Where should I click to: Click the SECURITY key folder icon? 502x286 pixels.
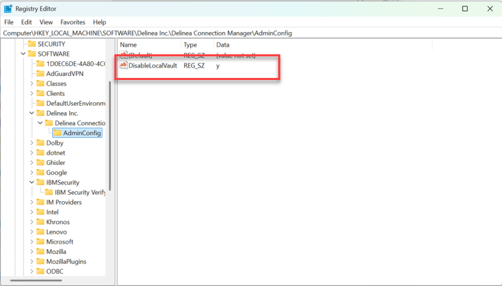pos(31,44)
